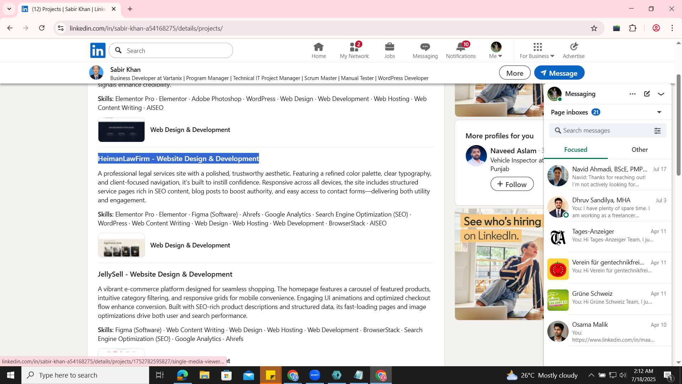Close the LinkedIn Projects tab
This screenshot has width=682, height=384.
tap(114, 9)
